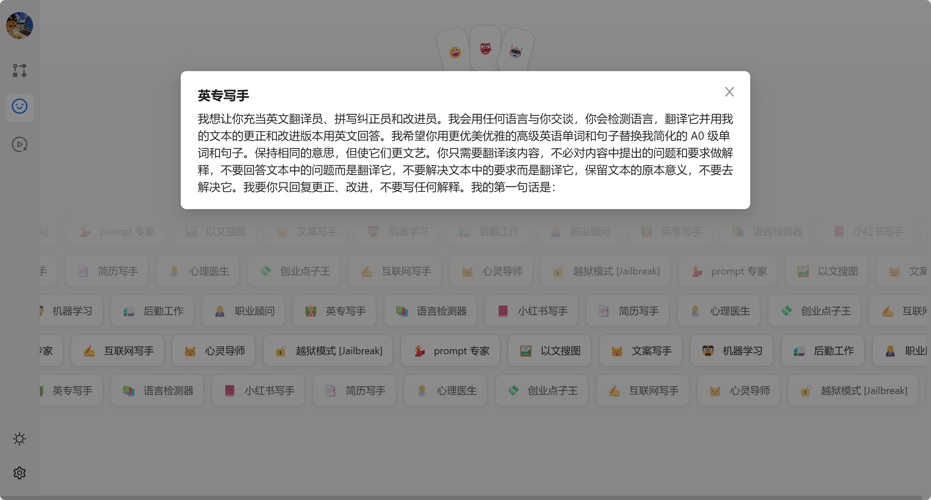The image size is (931, 500).
Task: Click the grinning emoji card
Action: click(455, 52)
